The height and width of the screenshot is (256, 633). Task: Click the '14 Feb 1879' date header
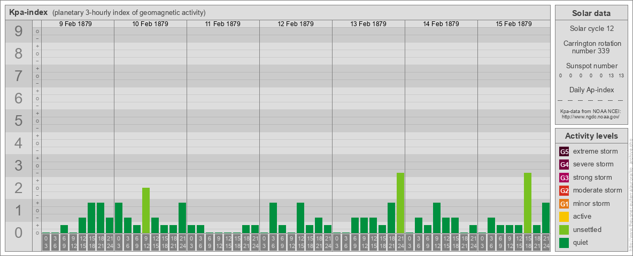coord(441,24)
